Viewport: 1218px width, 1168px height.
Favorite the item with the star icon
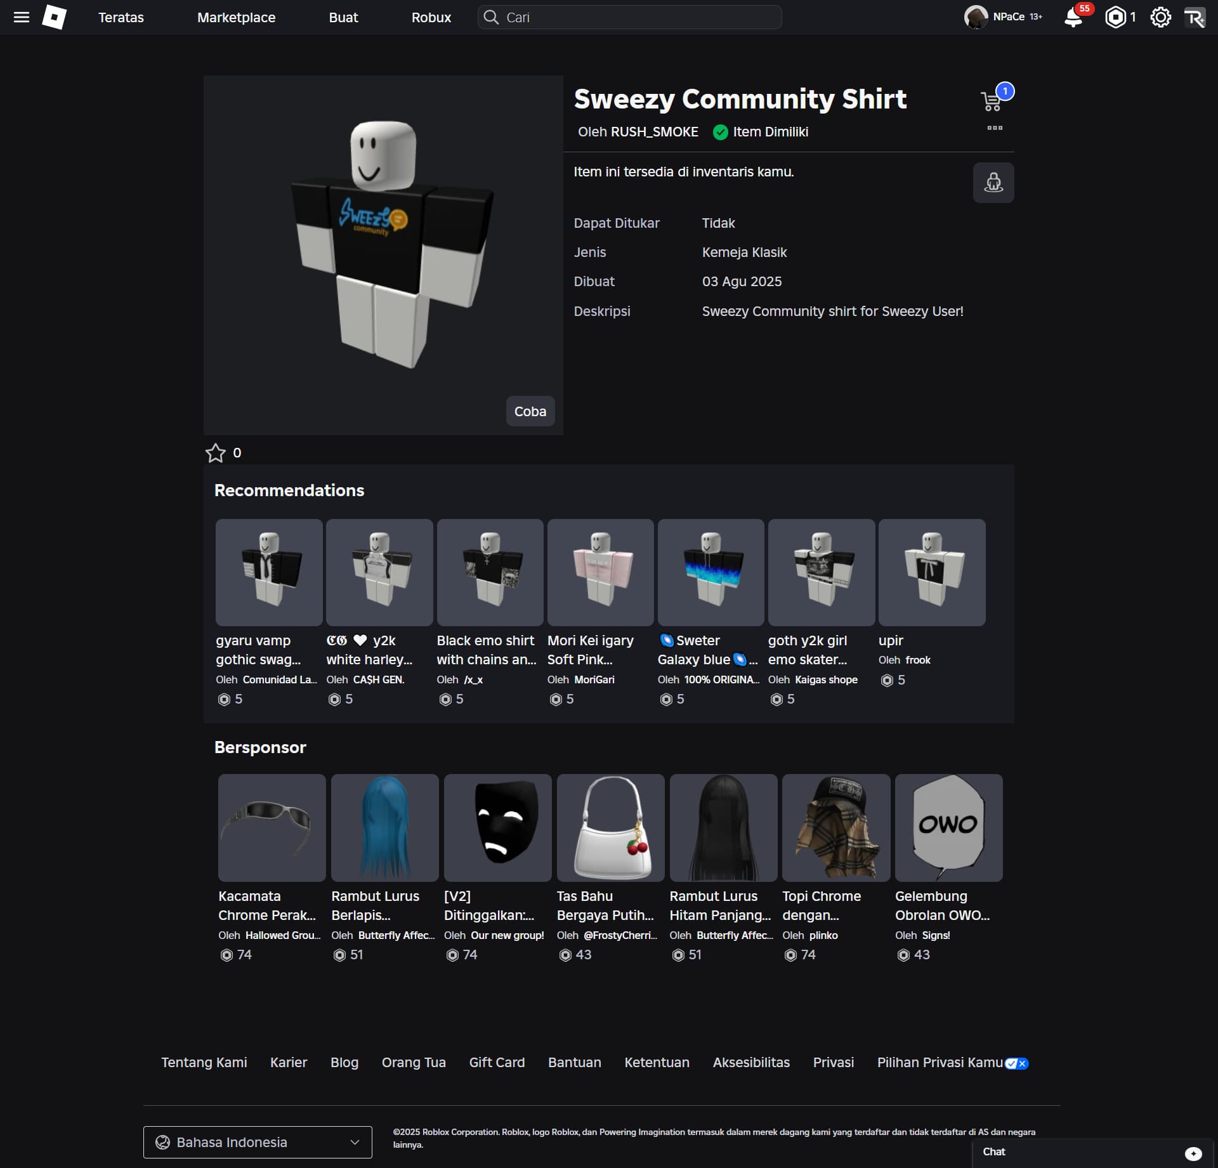tap(216, 453)
